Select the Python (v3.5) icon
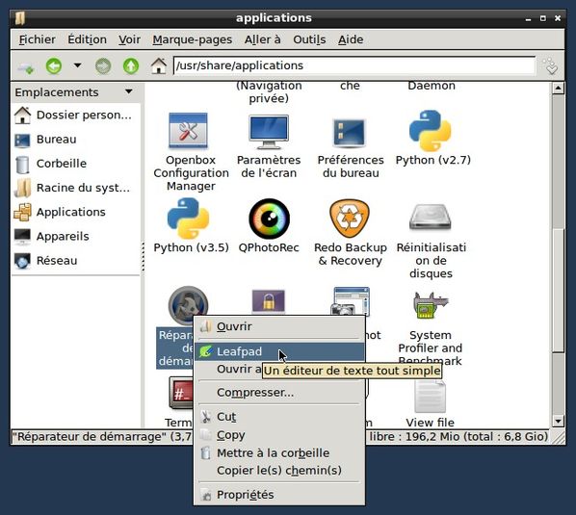 (188, 219)
